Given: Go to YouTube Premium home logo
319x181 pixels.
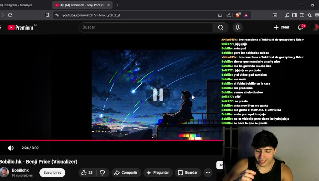Looking at the screenshot, I should [x=21, y=27].
